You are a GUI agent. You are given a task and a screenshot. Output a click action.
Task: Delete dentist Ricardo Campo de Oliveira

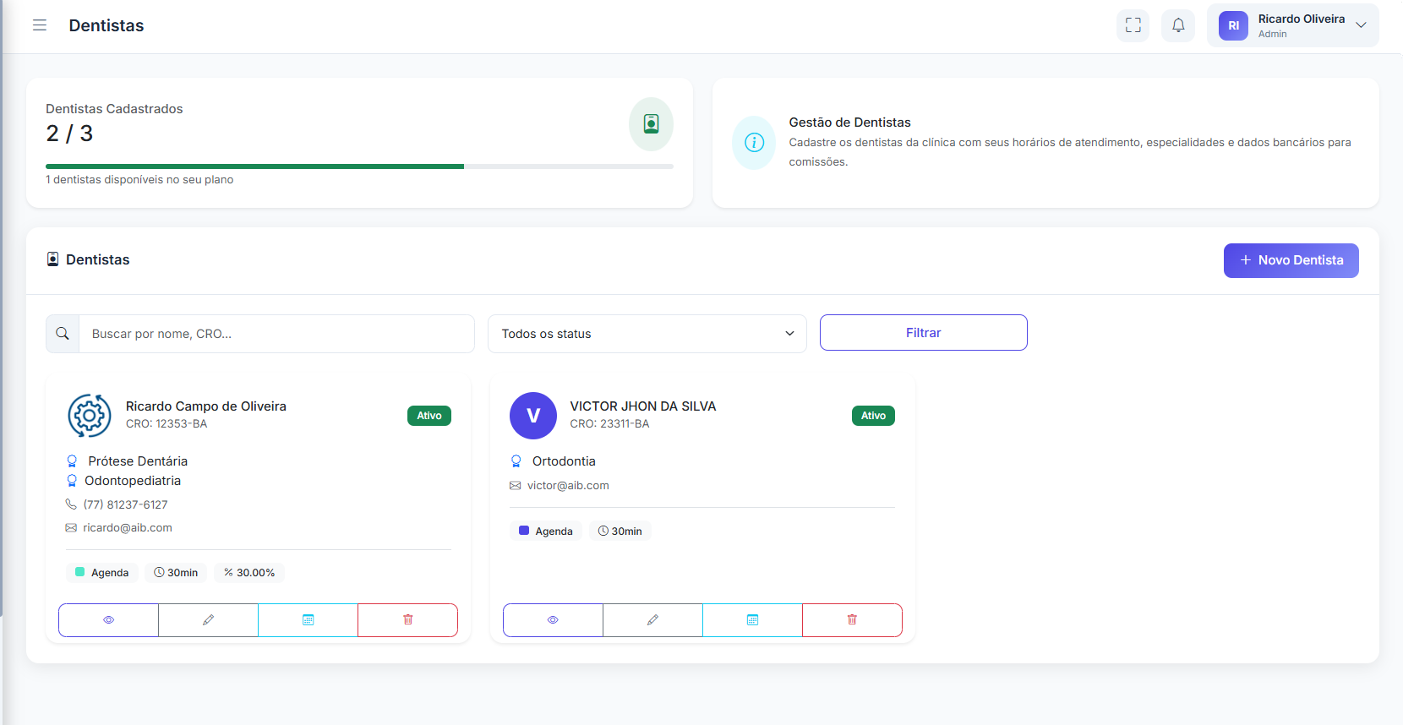point(407,620)
